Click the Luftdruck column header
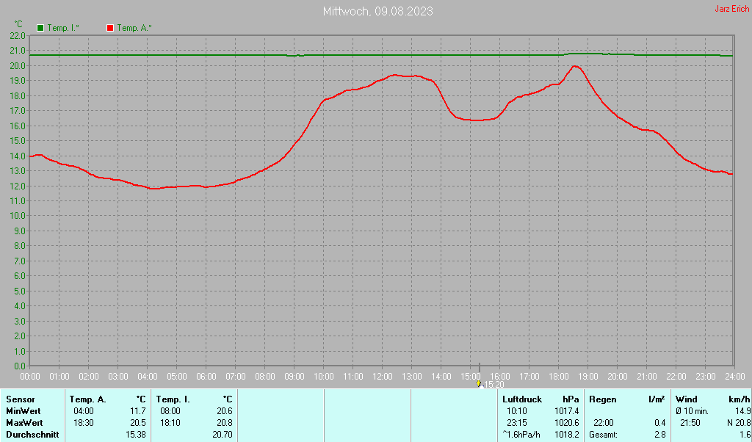Image resolution: width=752 pixels, height=442 pixels. 522,399
